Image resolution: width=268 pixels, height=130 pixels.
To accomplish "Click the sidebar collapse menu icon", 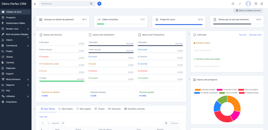I will 35,4.
